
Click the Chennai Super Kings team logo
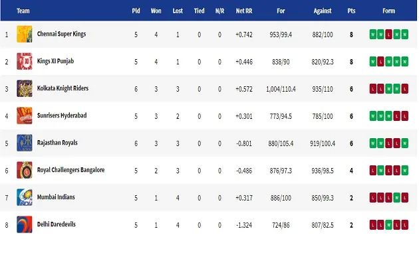[25, 34]
